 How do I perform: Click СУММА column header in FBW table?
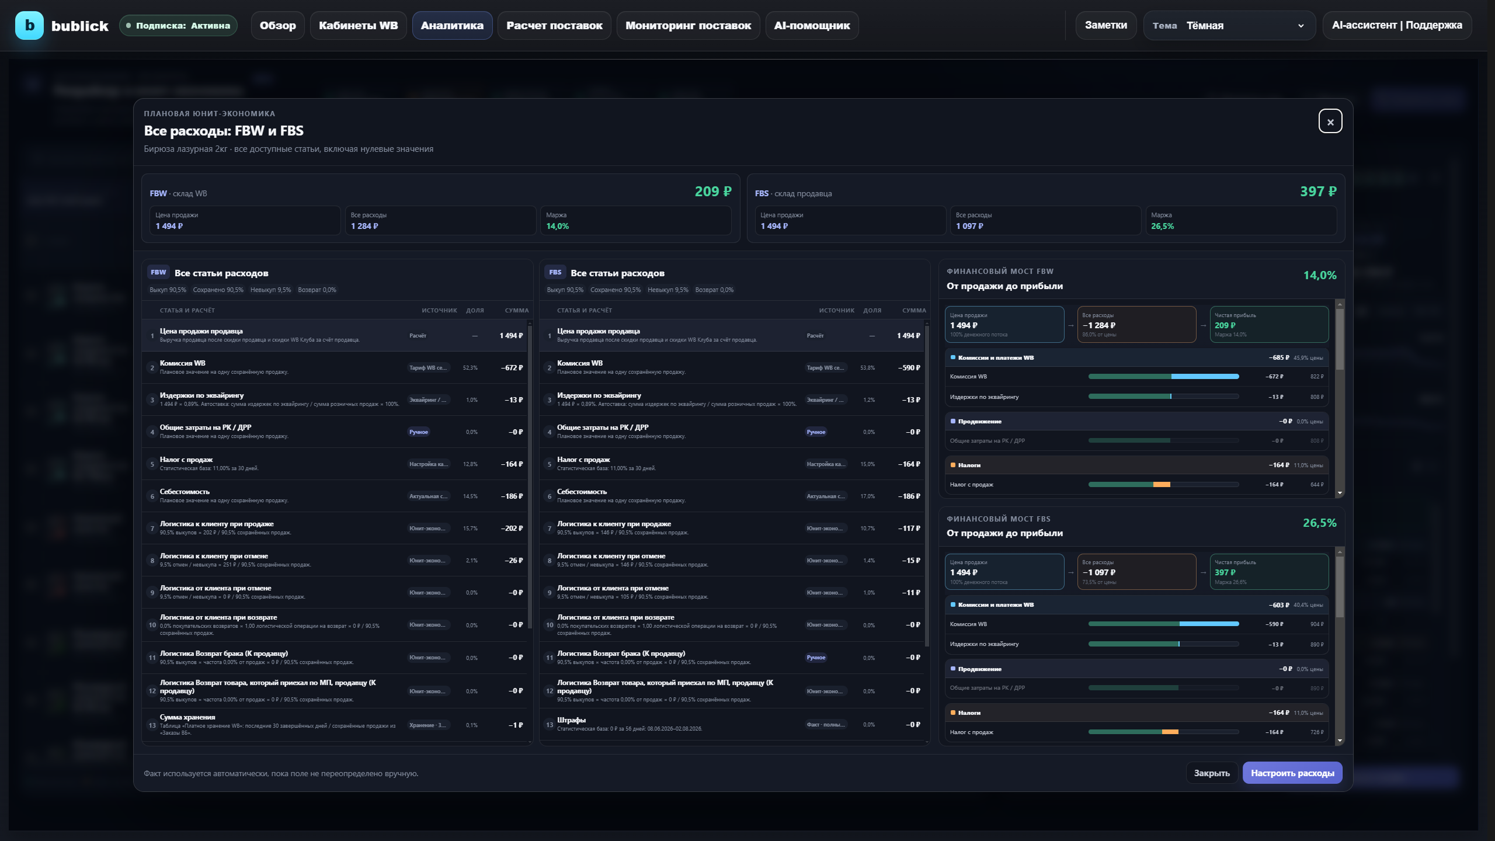click(517, 311)
